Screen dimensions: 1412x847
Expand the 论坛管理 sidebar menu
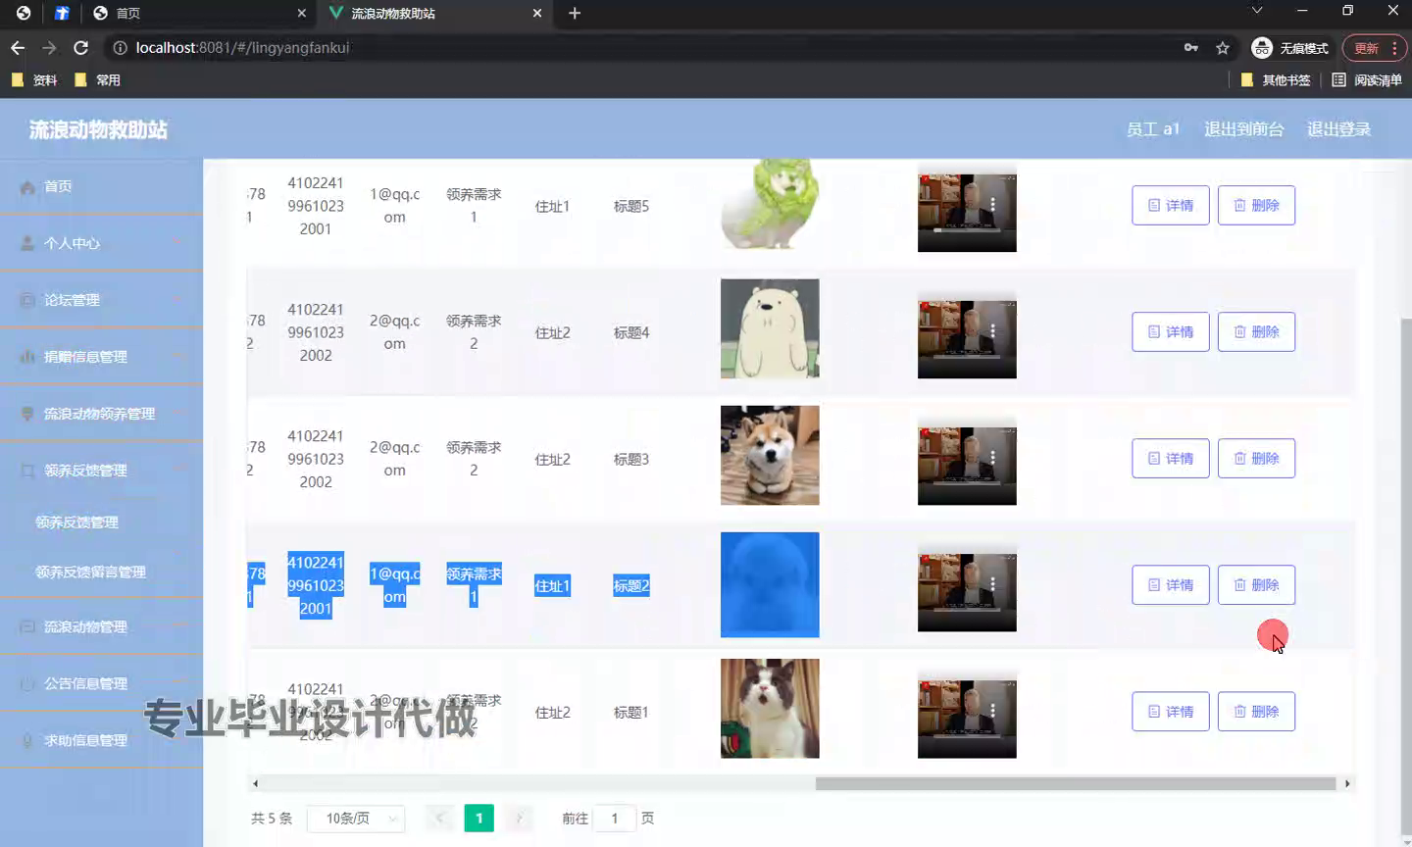click(x=102, y=300)
